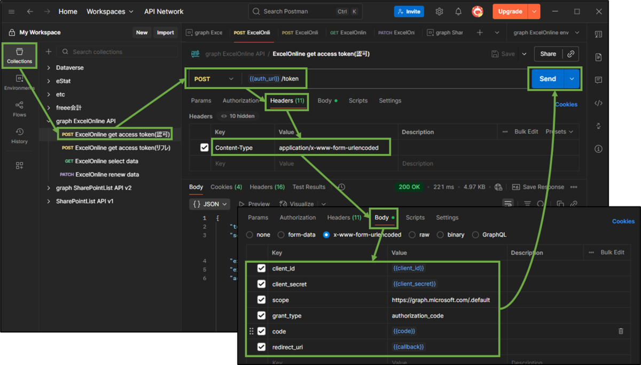Uncheck the Content-Type header checkbox
The width and height of the screenshot is (641, 365).
tap(204, 147)
